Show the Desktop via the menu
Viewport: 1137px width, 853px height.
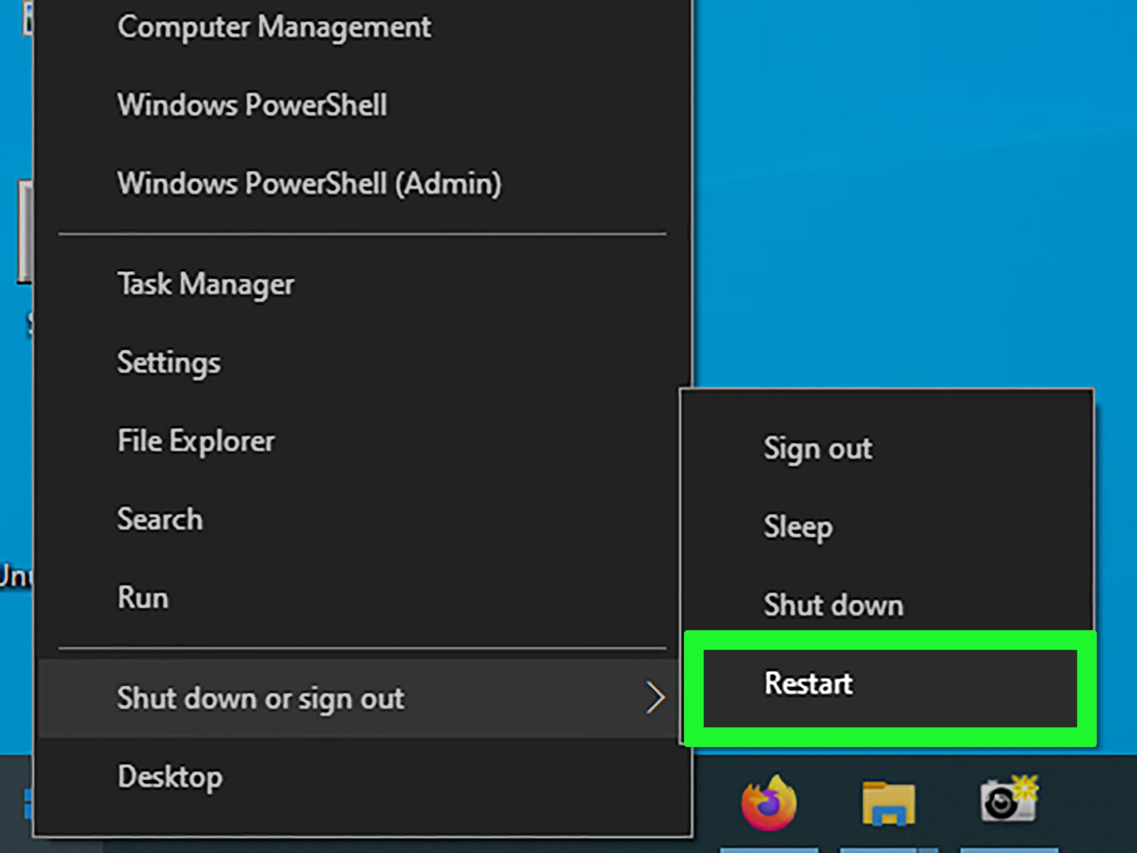(170, 777)
